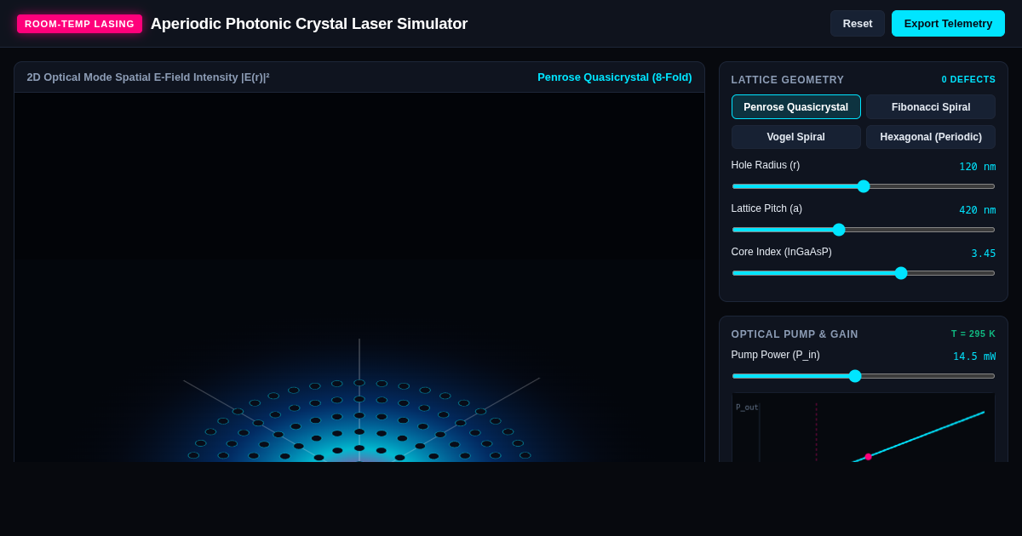Screen dimensions: 1022x536
Task: Click the '0 DEFECTS' status text
Action: (968, 79)
